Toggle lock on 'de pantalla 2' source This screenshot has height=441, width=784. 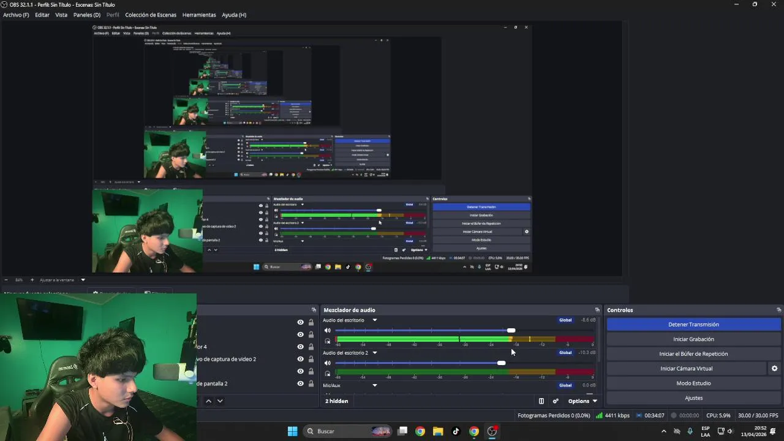tap(311, 383)
